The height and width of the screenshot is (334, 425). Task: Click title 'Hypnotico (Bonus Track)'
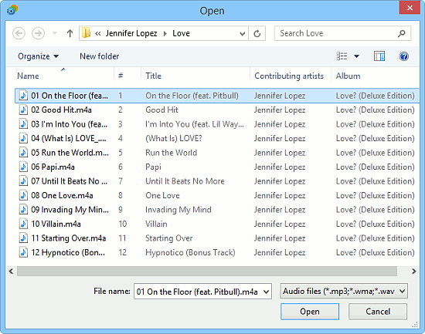coord(190,252)
